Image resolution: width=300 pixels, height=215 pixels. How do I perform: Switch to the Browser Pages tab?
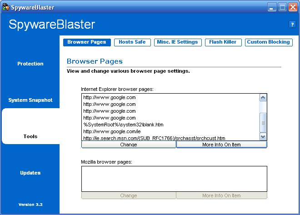[87, 42]
